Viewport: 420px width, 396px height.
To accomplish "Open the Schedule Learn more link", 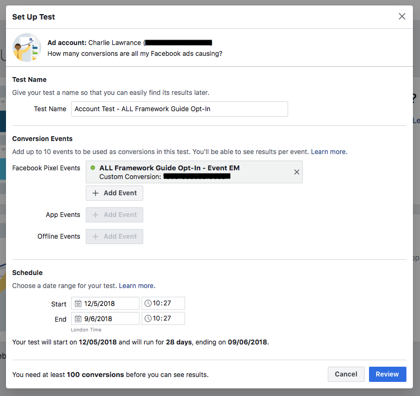I will 137,286.
